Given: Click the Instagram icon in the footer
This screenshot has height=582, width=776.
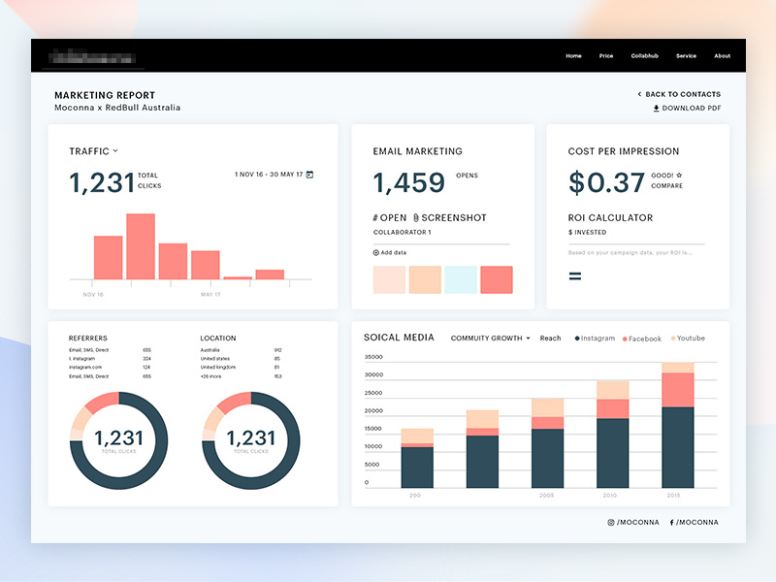Looking at the screenshot, I should point(611,522).
